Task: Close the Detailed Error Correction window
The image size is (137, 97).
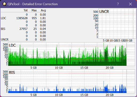Action: (x=130, y=4)
